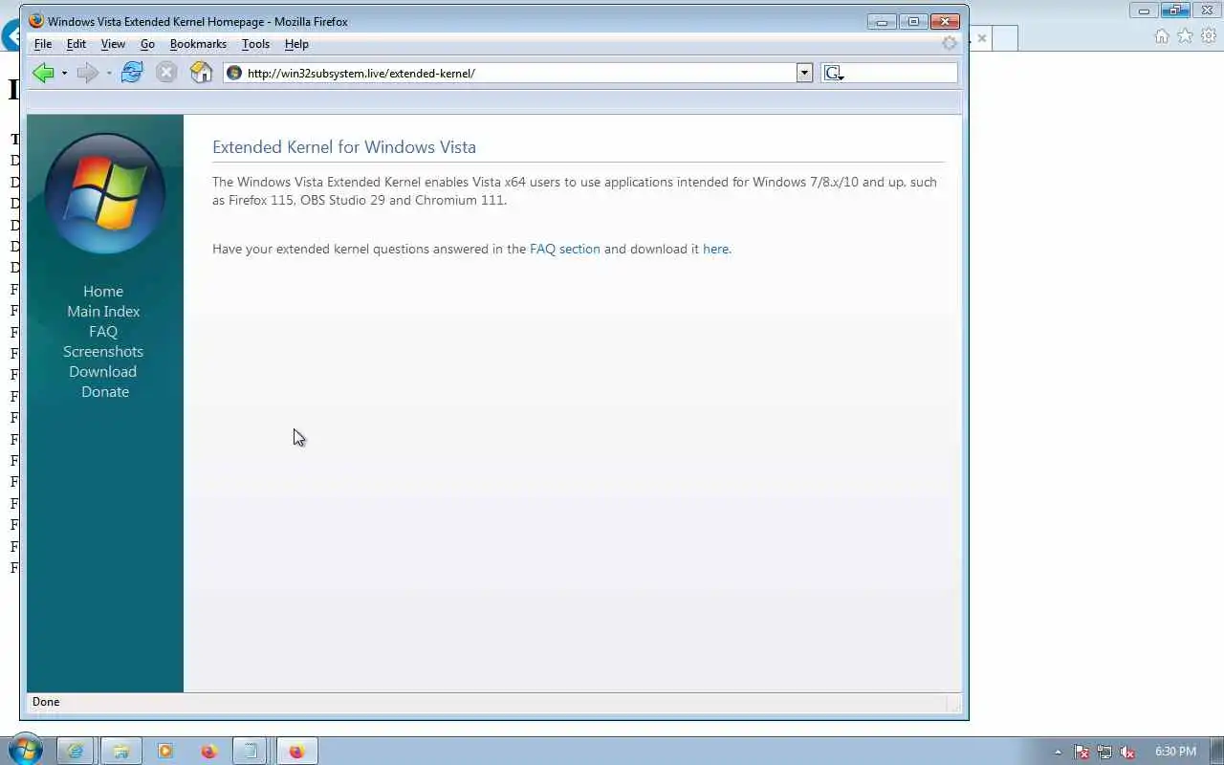The width and height of the screenshot is (1224, 765).
Task: Open the Go menu
Action: [147, 44]
